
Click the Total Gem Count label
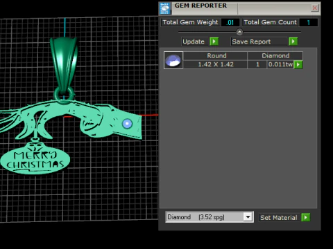click(x=271, y=22)
